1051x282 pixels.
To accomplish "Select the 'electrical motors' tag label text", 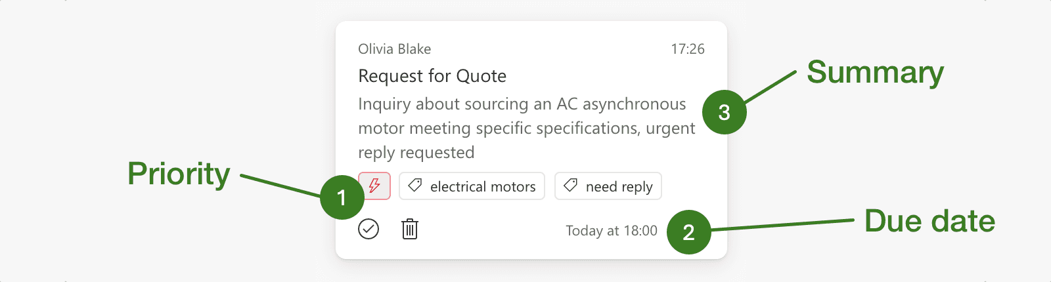I will tap(483, 187).
